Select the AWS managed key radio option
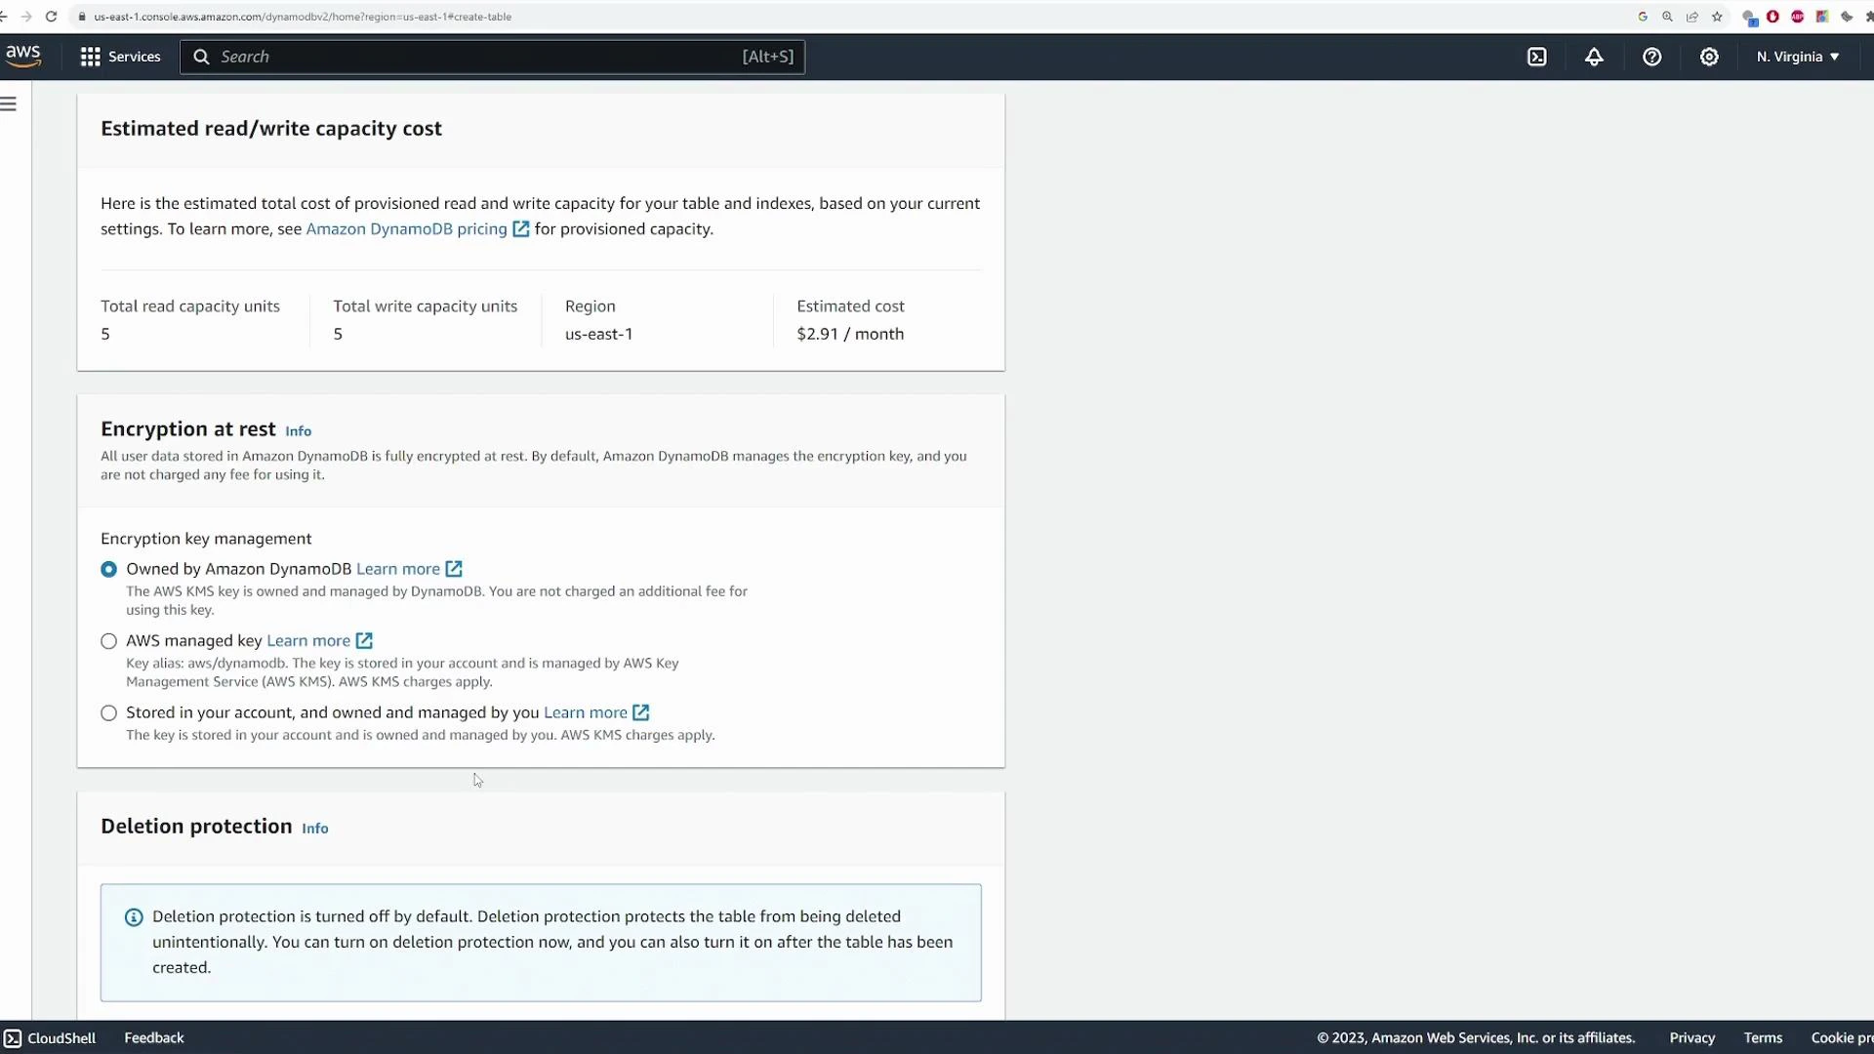The height and width of the screenshot is (1054, 1874). 108,641
